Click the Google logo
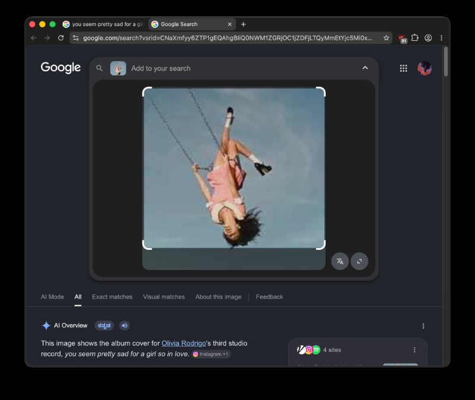 pyautogui.click(x=61, y=68)
